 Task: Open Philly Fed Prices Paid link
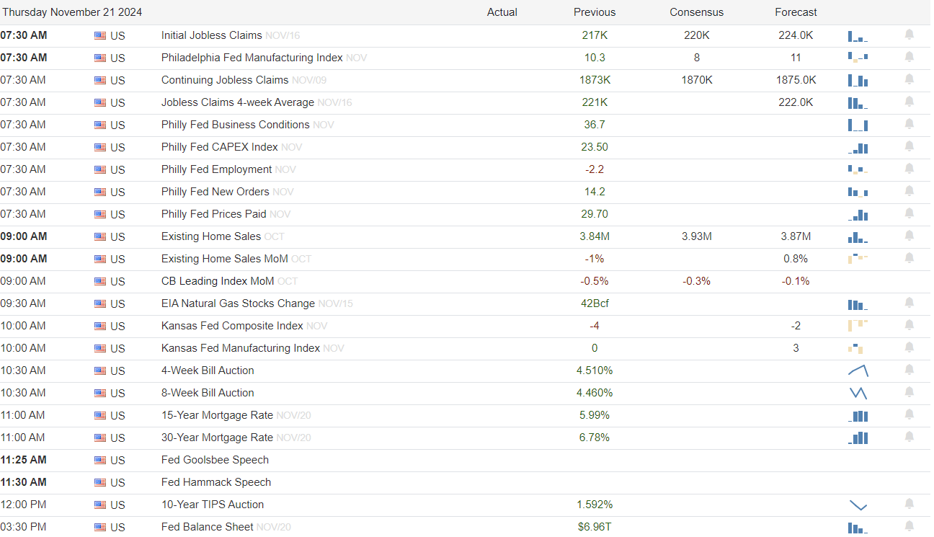click(x=214, y=214)
